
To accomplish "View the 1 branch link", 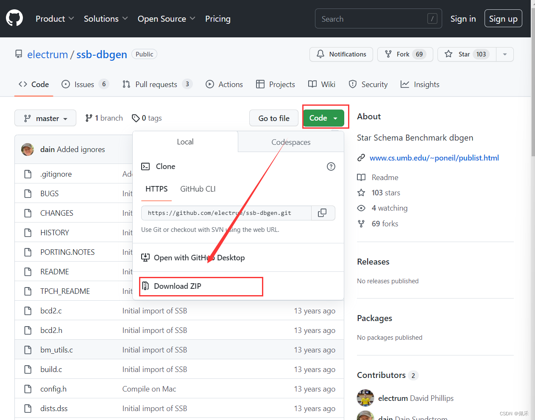I will pos(104,118).
